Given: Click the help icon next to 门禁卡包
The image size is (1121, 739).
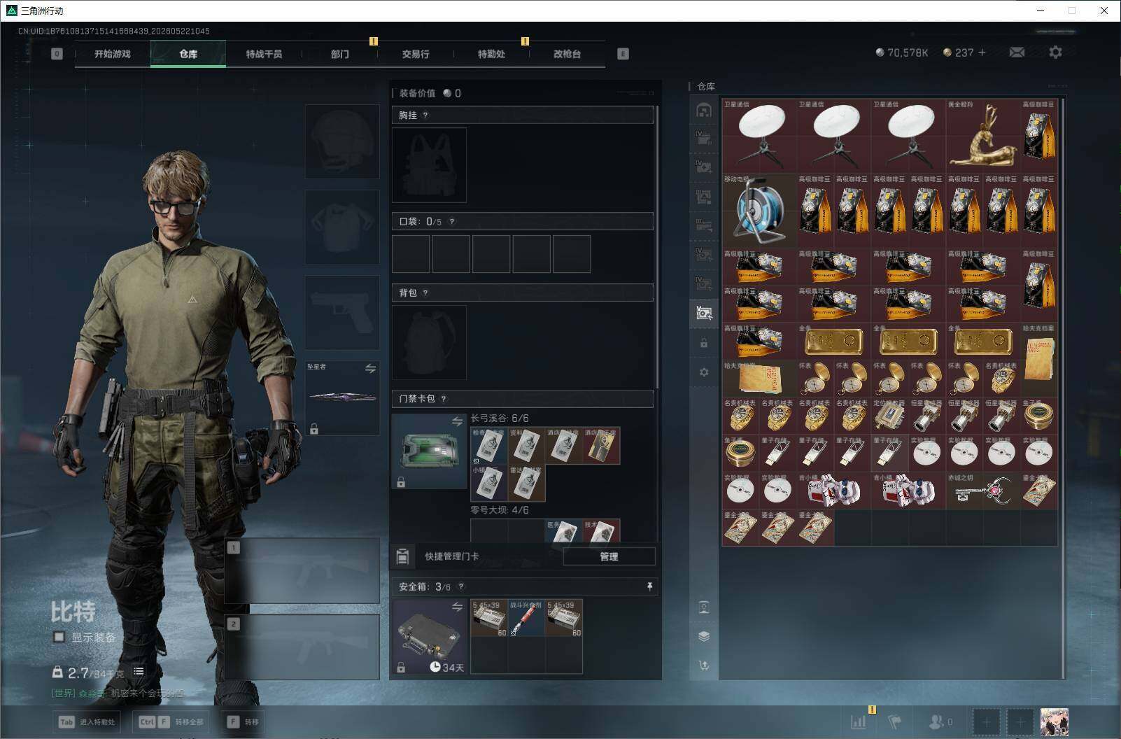Looking at the screenshot, I should pyautogui.click(x=444, y=399).
